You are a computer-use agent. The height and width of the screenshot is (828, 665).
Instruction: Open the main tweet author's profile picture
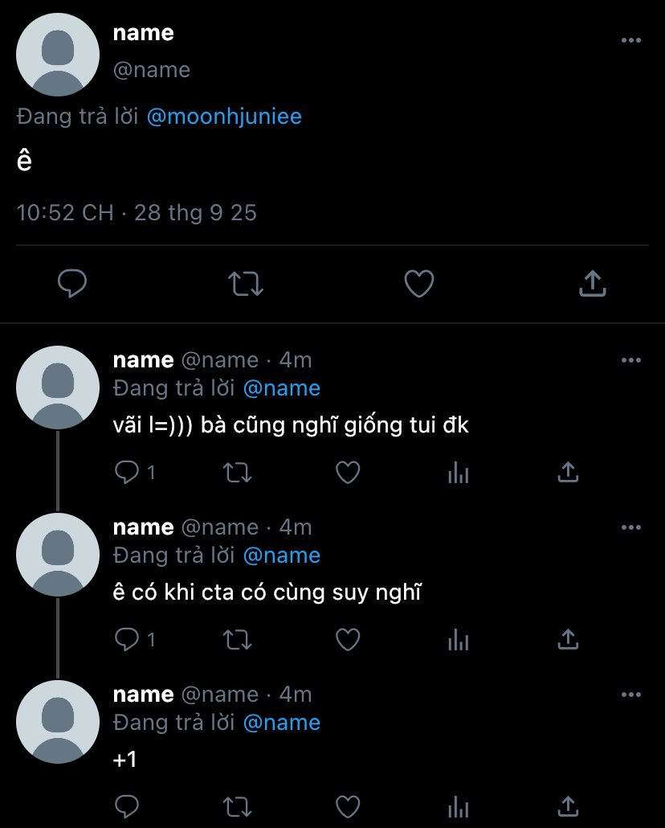click(x=58, y=55)
